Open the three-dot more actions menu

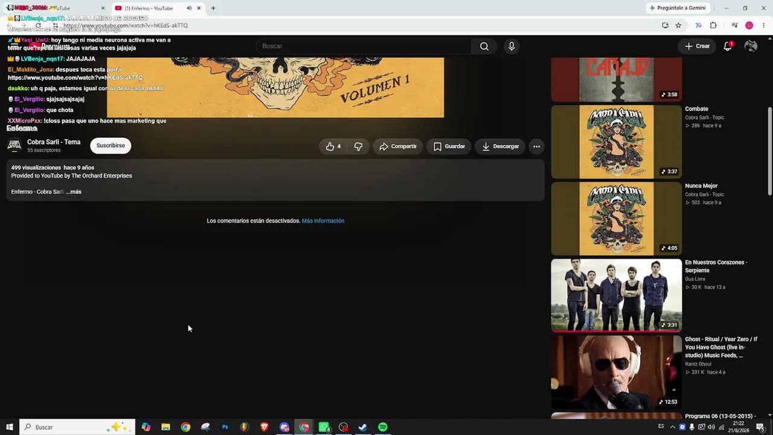pos(536,146)
